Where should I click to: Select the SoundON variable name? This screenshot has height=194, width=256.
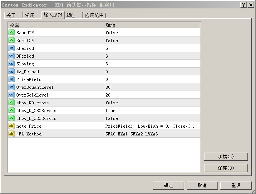(25, 33)
